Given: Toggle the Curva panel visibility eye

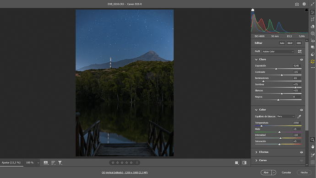Looking at the screenshot, I should coord(301,161).
